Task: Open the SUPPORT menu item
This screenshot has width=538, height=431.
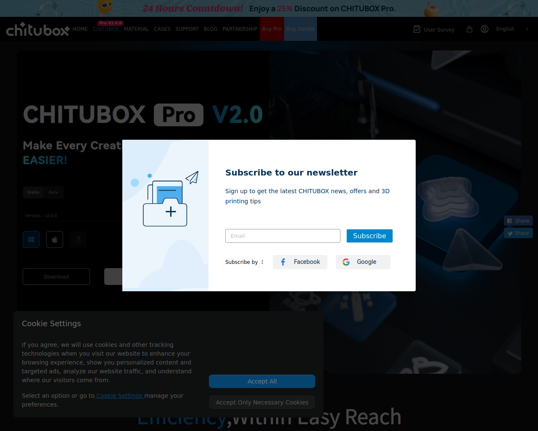Action: click(187, 29)
